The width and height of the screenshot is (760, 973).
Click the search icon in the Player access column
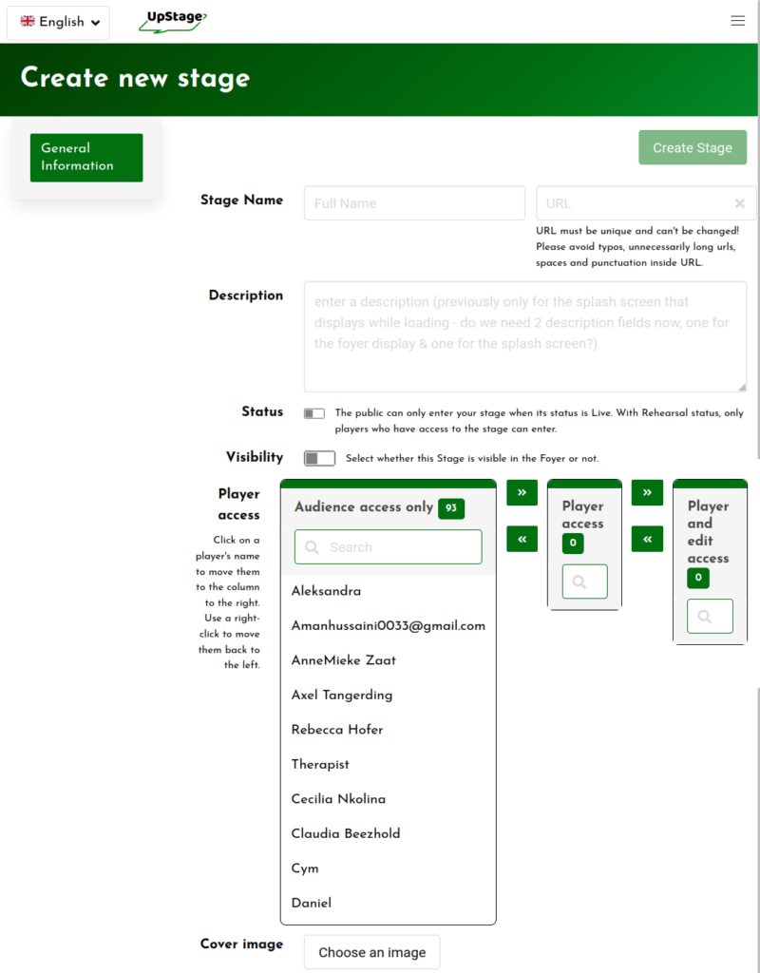coord(579,582)
